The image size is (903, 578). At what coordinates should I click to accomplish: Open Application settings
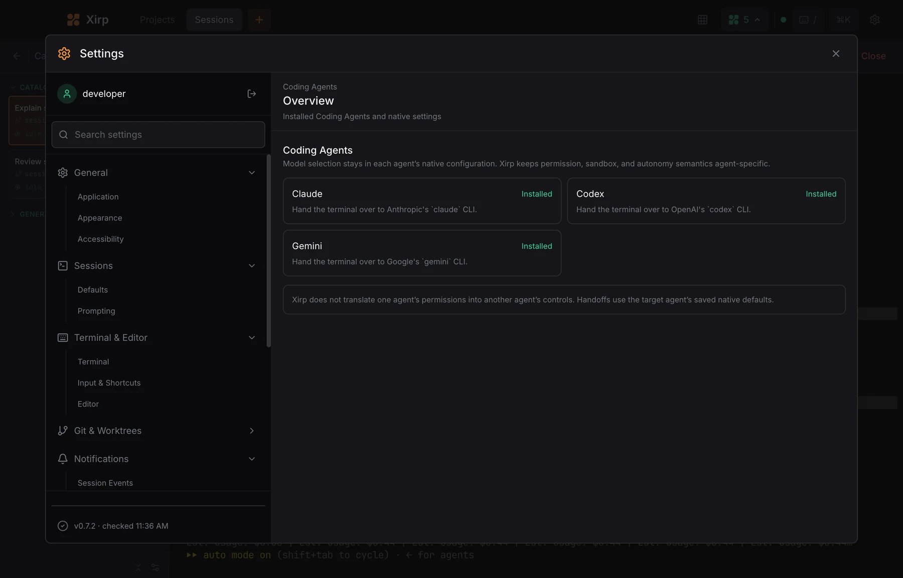click(x=98, y=197)
